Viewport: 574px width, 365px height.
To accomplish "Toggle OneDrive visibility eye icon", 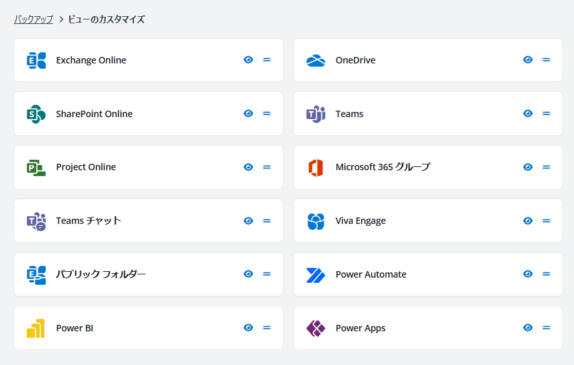I will click(528, 60).
